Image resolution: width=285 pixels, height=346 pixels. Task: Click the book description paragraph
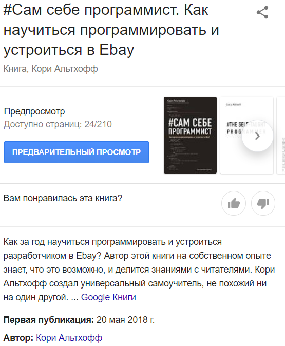click(x=139, y=270)
